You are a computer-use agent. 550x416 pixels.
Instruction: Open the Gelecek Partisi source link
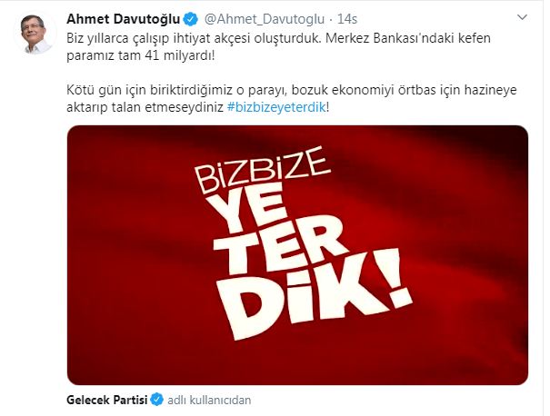coord(107,400)
